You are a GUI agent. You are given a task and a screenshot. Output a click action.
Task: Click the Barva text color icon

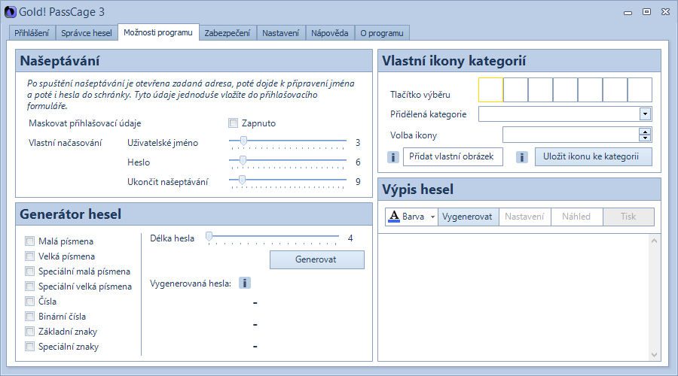[x=393, y=217]
